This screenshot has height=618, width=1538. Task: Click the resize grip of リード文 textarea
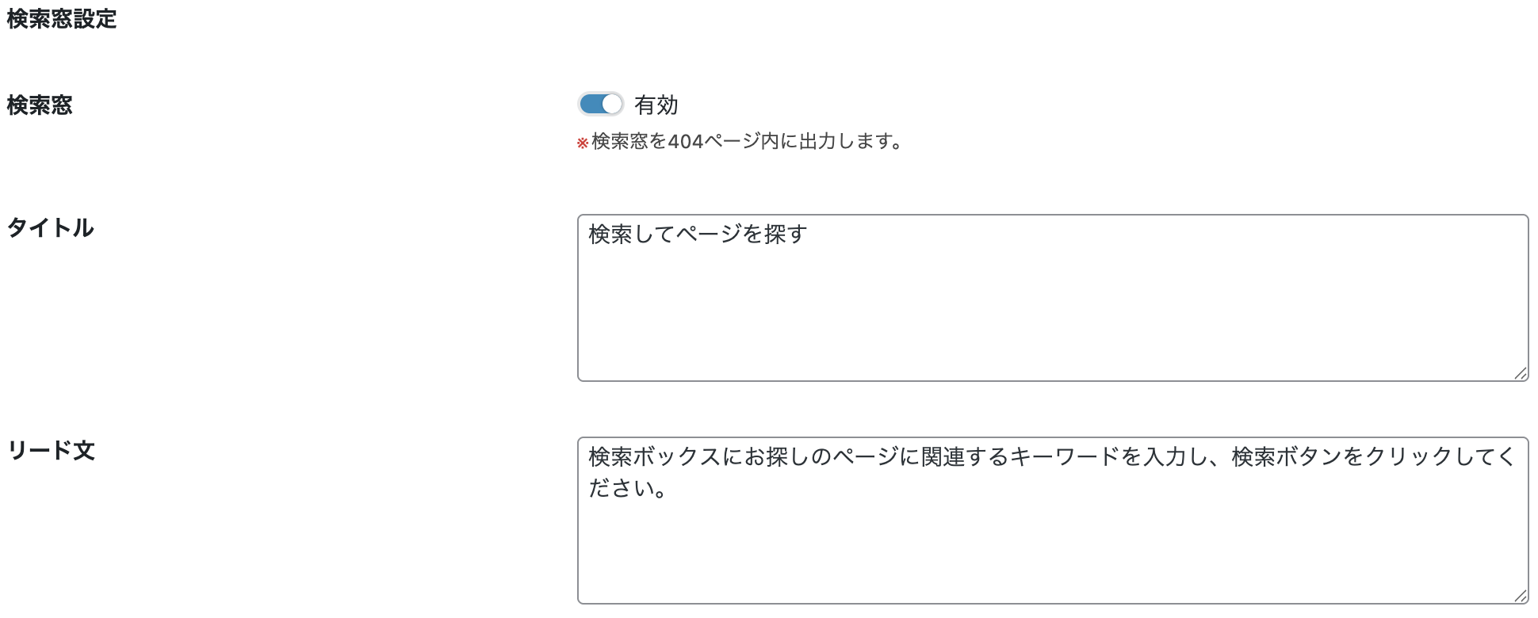1520,596
